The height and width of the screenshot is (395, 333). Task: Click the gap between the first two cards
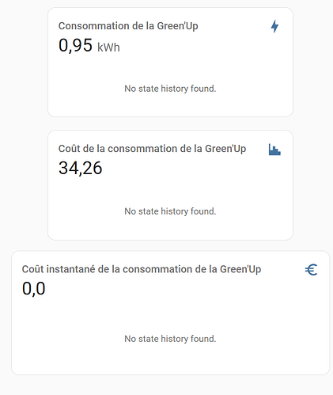tap(170, 123)
